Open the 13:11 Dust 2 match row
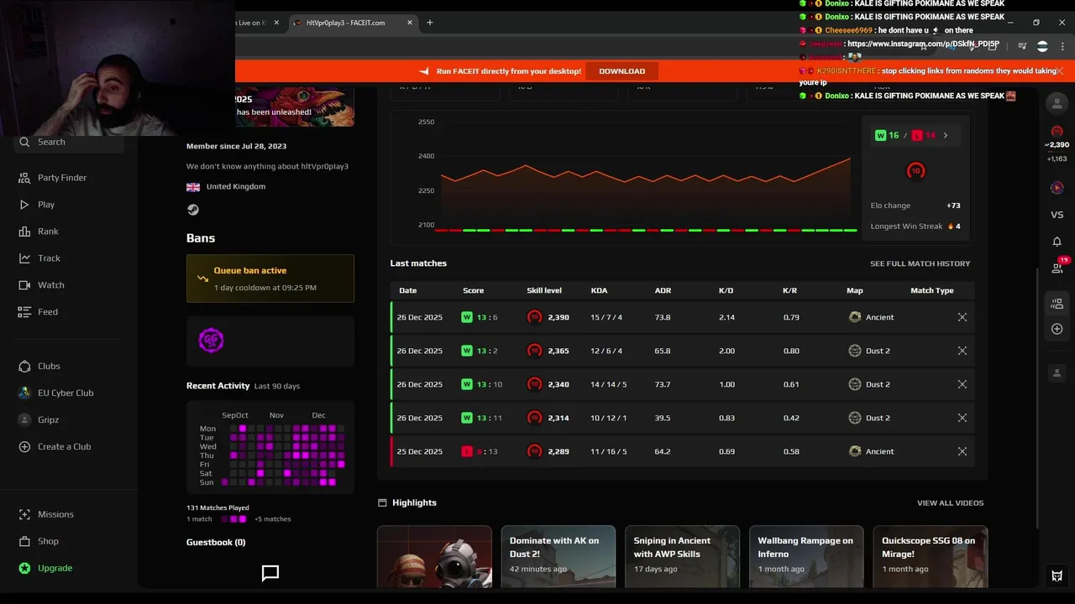1075x604 pixels. coord(682,418)
